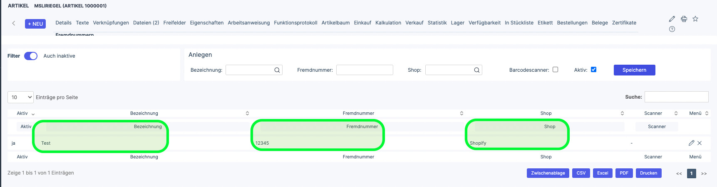Export table with the CSV button
This screenshot has width=717, height=187.
(581, 173)
